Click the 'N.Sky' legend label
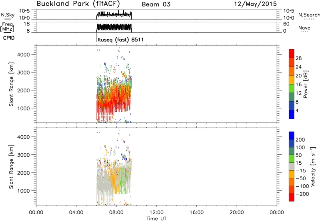The image size is (320, 221). (x=8, y=15)
